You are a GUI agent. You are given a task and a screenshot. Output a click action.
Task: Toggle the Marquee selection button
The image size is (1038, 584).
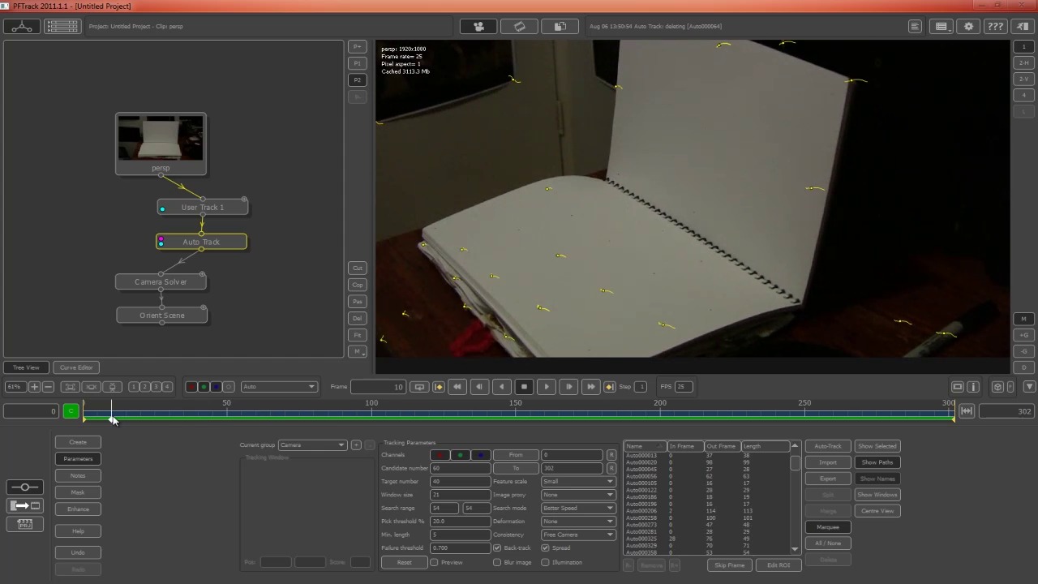[828, 527]
